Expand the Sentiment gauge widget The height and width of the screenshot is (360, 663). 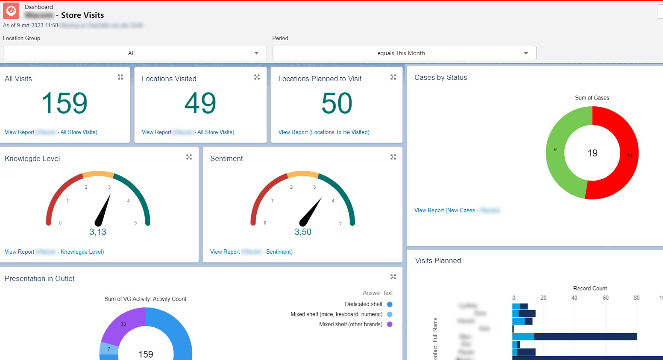click(393, 157)
